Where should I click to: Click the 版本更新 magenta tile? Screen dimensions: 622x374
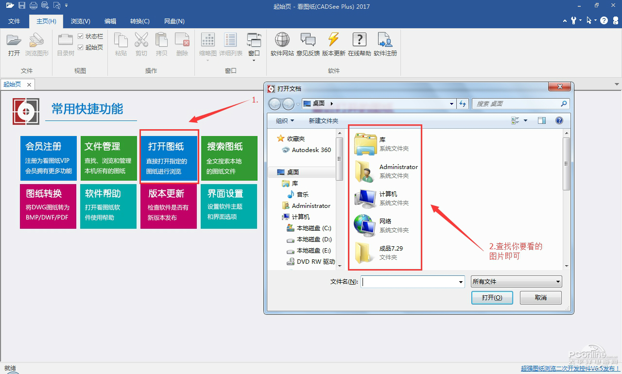click(x=169, y=206)
